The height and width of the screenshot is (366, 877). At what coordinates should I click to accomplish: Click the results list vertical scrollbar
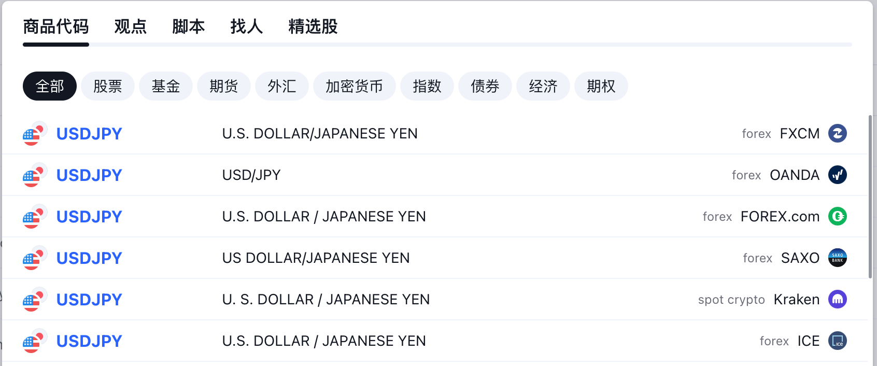point(870,197)
